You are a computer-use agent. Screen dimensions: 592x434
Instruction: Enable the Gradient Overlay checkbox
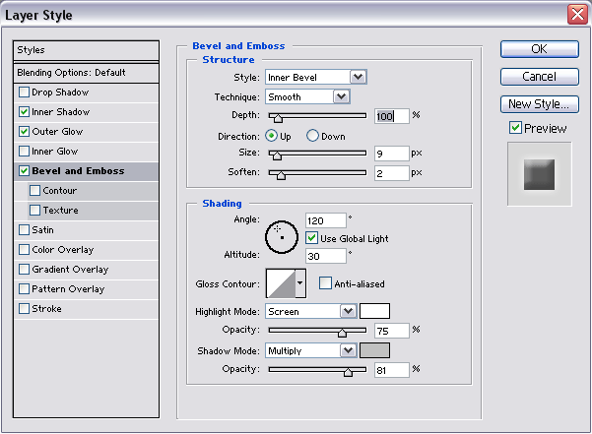coord(24,270)
